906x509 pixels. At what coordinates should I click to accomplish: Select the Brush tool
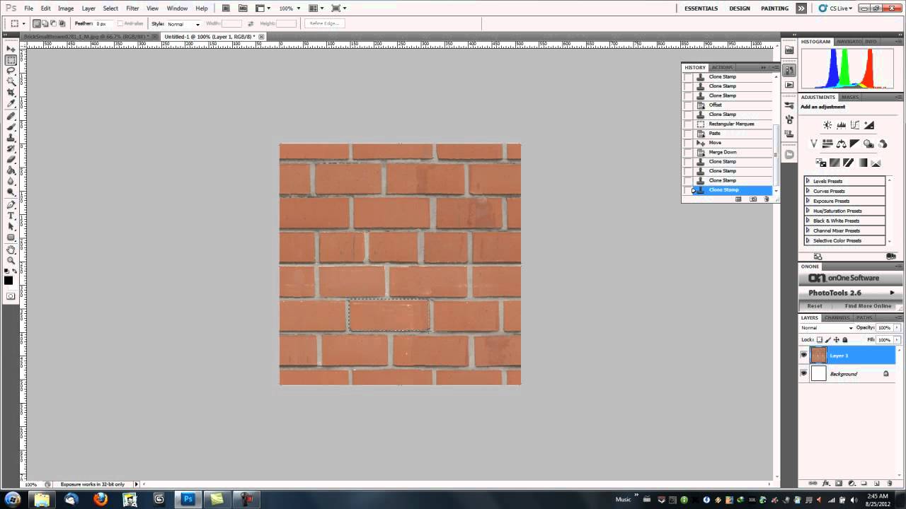tap(11, 127)
